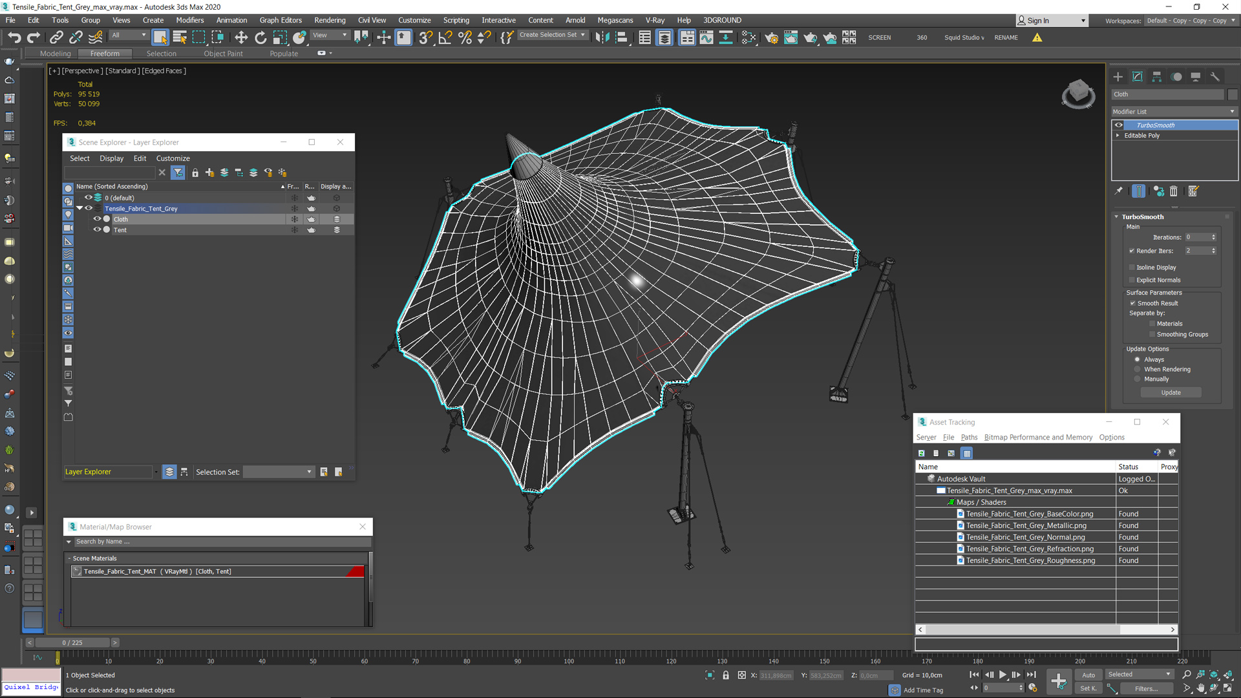Choose the Select and Move tool
The width and height of the screenshot is (1241, 698).
click(241, 37)
